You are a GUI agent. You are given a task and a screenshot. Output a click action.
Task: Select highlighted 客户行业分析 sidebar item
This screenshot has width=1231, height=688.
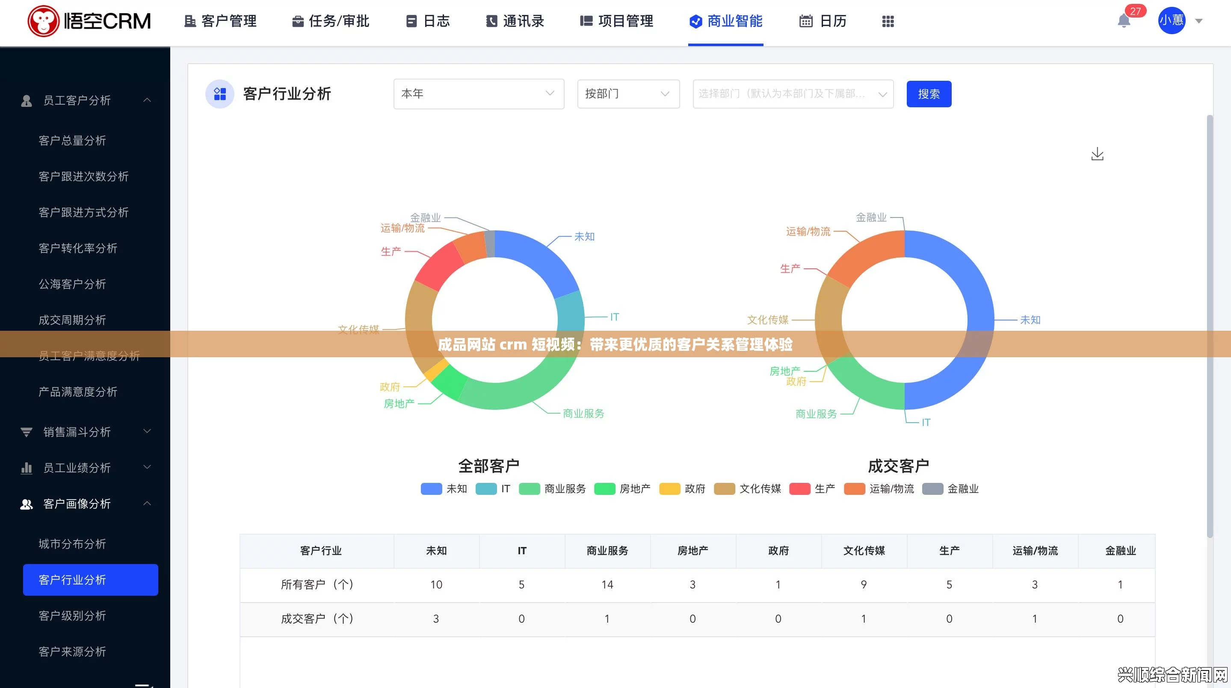coord(91,580)
